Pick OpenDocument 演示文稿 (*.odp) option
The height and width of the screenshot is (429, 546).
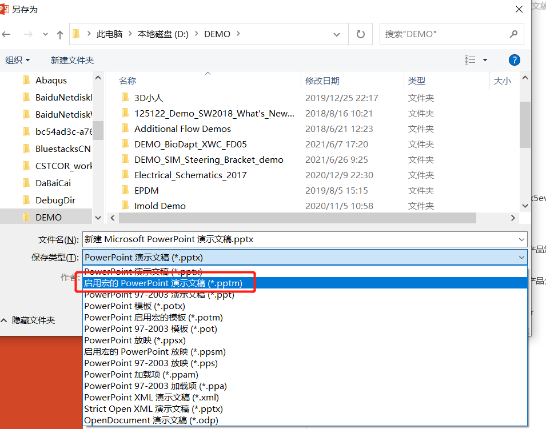[x=151, y=420]
